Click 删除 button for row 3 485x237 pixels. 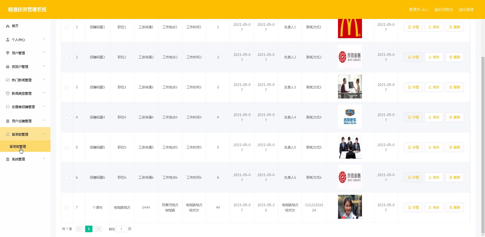pyautogui.click(x=454, y=87)
